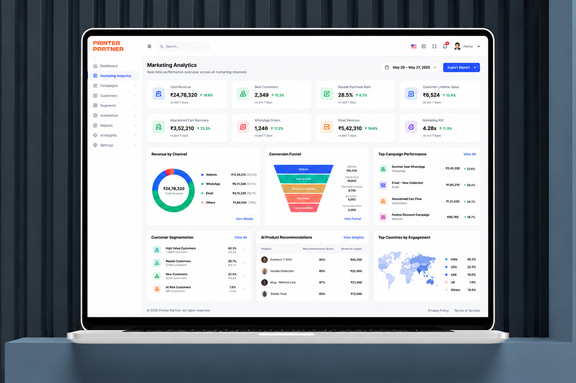Click the Repeat Purchase Rate icon
The width and height of the screenshot is (576, 383).
[327, 94]
